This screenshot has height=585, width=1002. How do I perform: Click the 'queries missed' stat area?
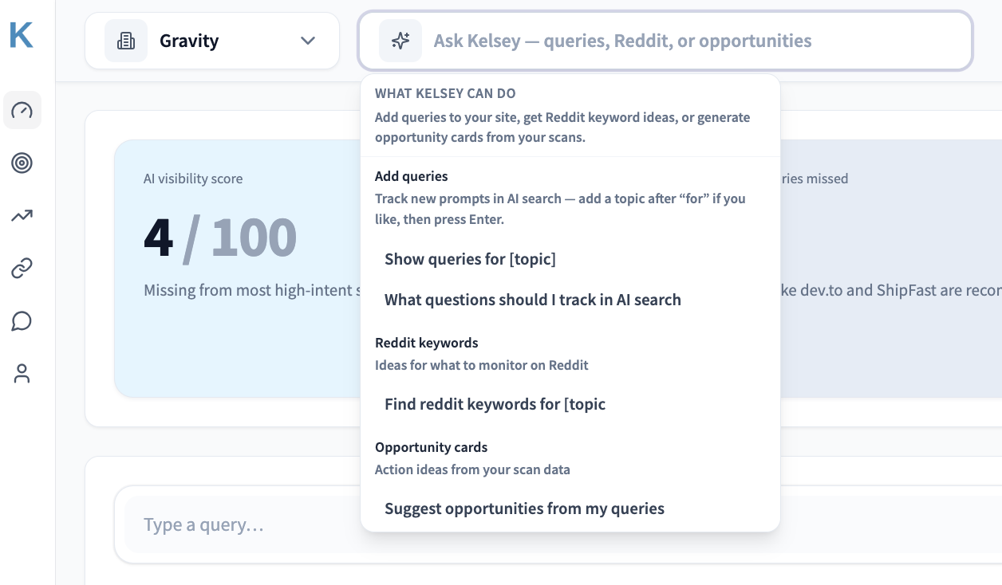(822, 179)
